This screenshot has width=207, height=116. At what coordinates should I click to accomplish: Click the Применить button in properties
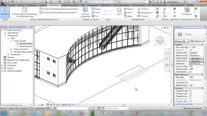[x=200, y=104]
